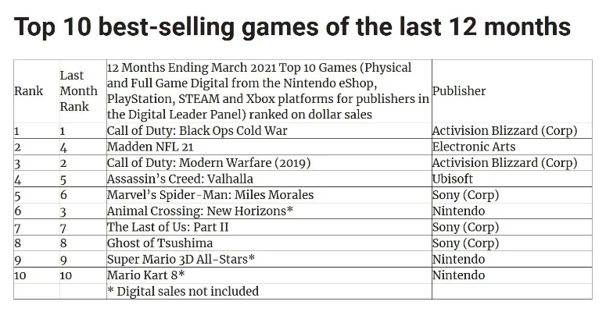Viewport: 606px width, 312px height.
Task: Select Animal Crossing: New Horizons entry
Action: coord(200,211)
